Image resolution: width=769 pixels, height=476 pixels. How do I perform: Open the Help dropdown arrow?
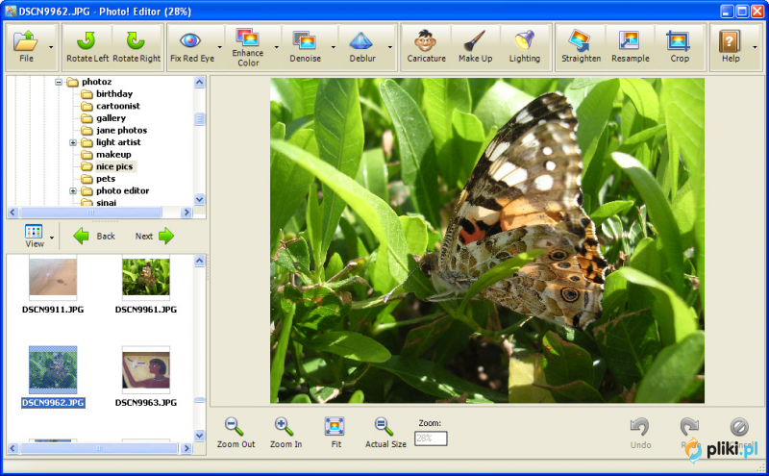point(755,47)
